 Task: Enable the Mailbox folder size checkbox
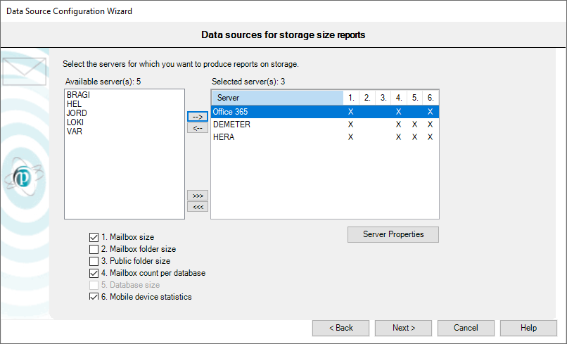coord(94,249)
